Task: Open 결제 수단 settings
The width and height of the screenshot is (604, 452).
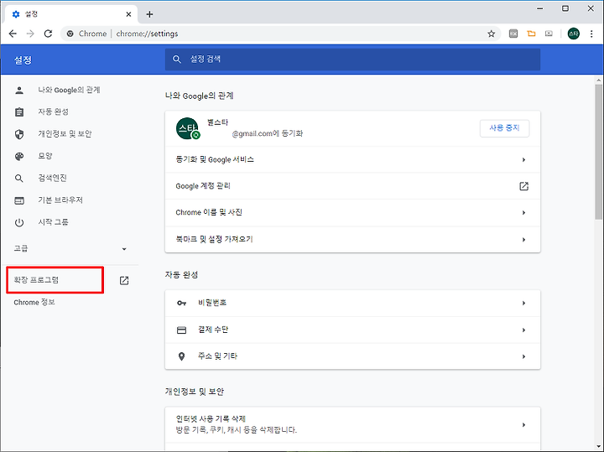Action: (352, 330)
